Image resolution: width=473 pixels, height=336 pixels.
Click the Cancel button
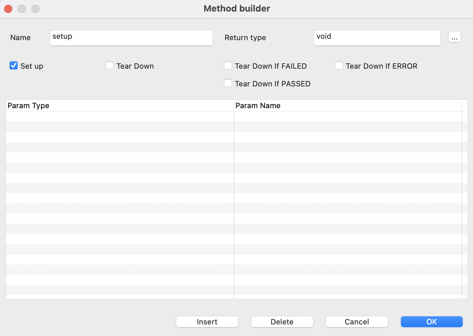tap(357, 322)
